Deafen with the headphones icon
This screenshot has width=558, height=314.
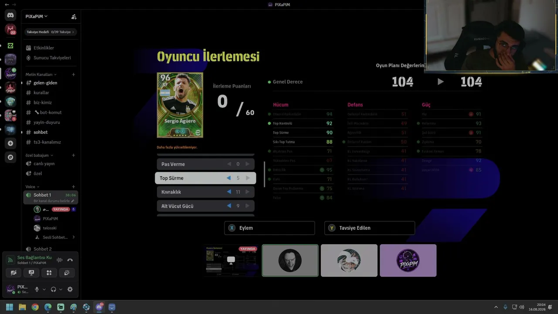point(53,289)
